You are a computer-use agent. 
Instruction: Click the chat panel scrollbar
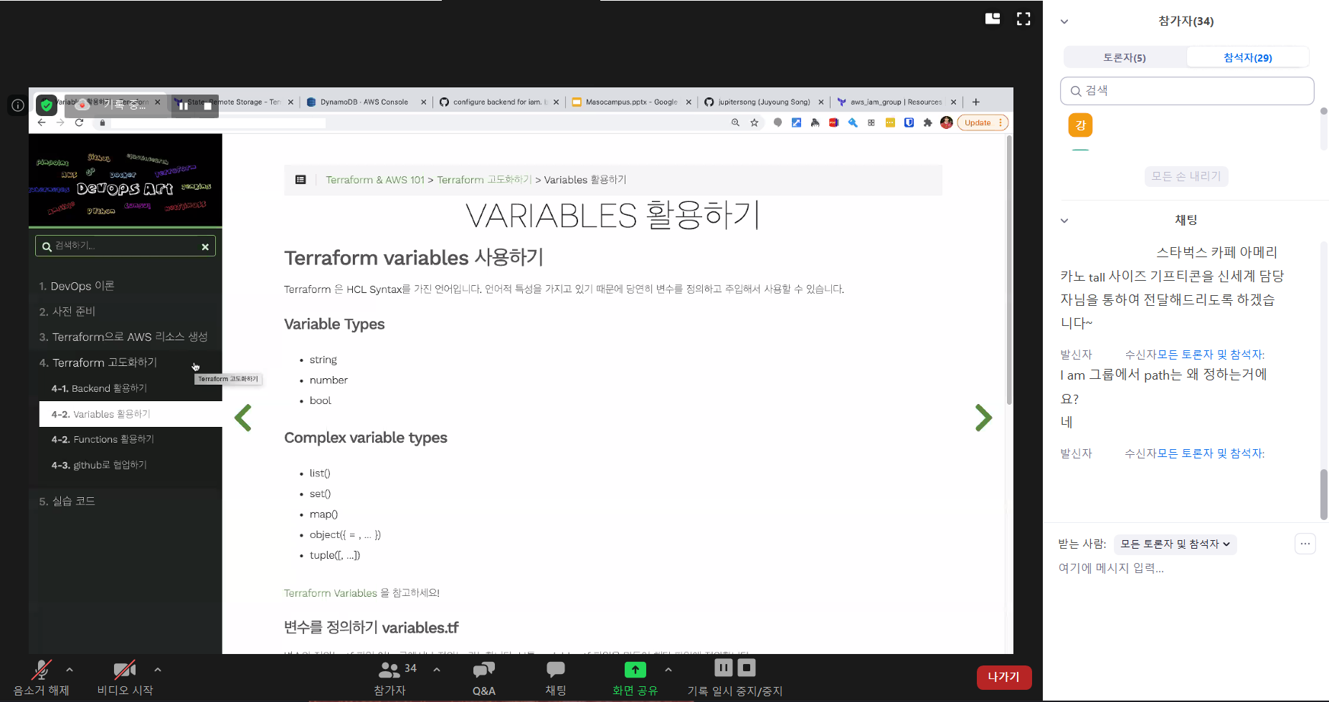[1323, 494]
